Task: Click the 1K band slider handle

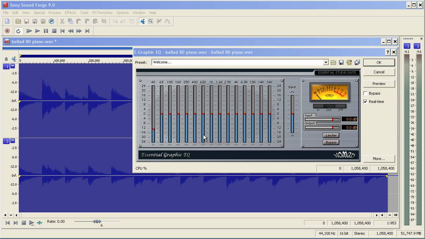Action: [x=211, y=114]
